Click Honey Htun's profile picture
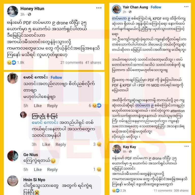This screenshot has height=195, width=195. (x=13, y=11)
